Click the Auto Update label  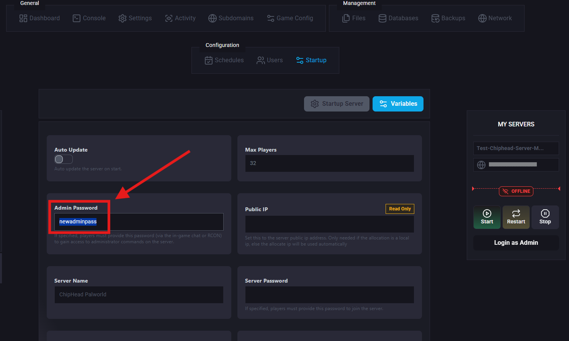71,150
